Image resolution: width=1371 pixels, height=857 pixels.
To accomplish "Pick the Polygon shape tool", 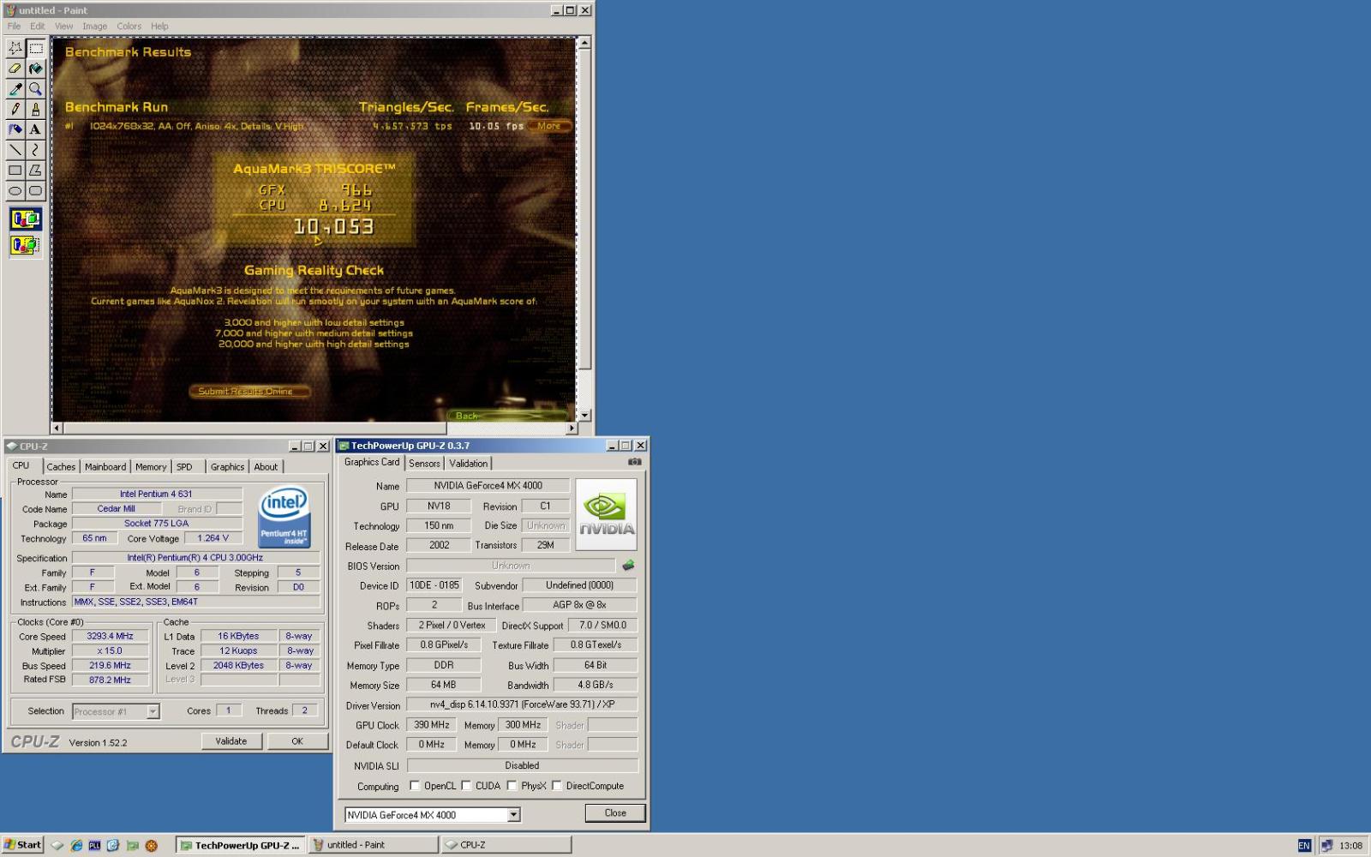I will pos(35,170).
